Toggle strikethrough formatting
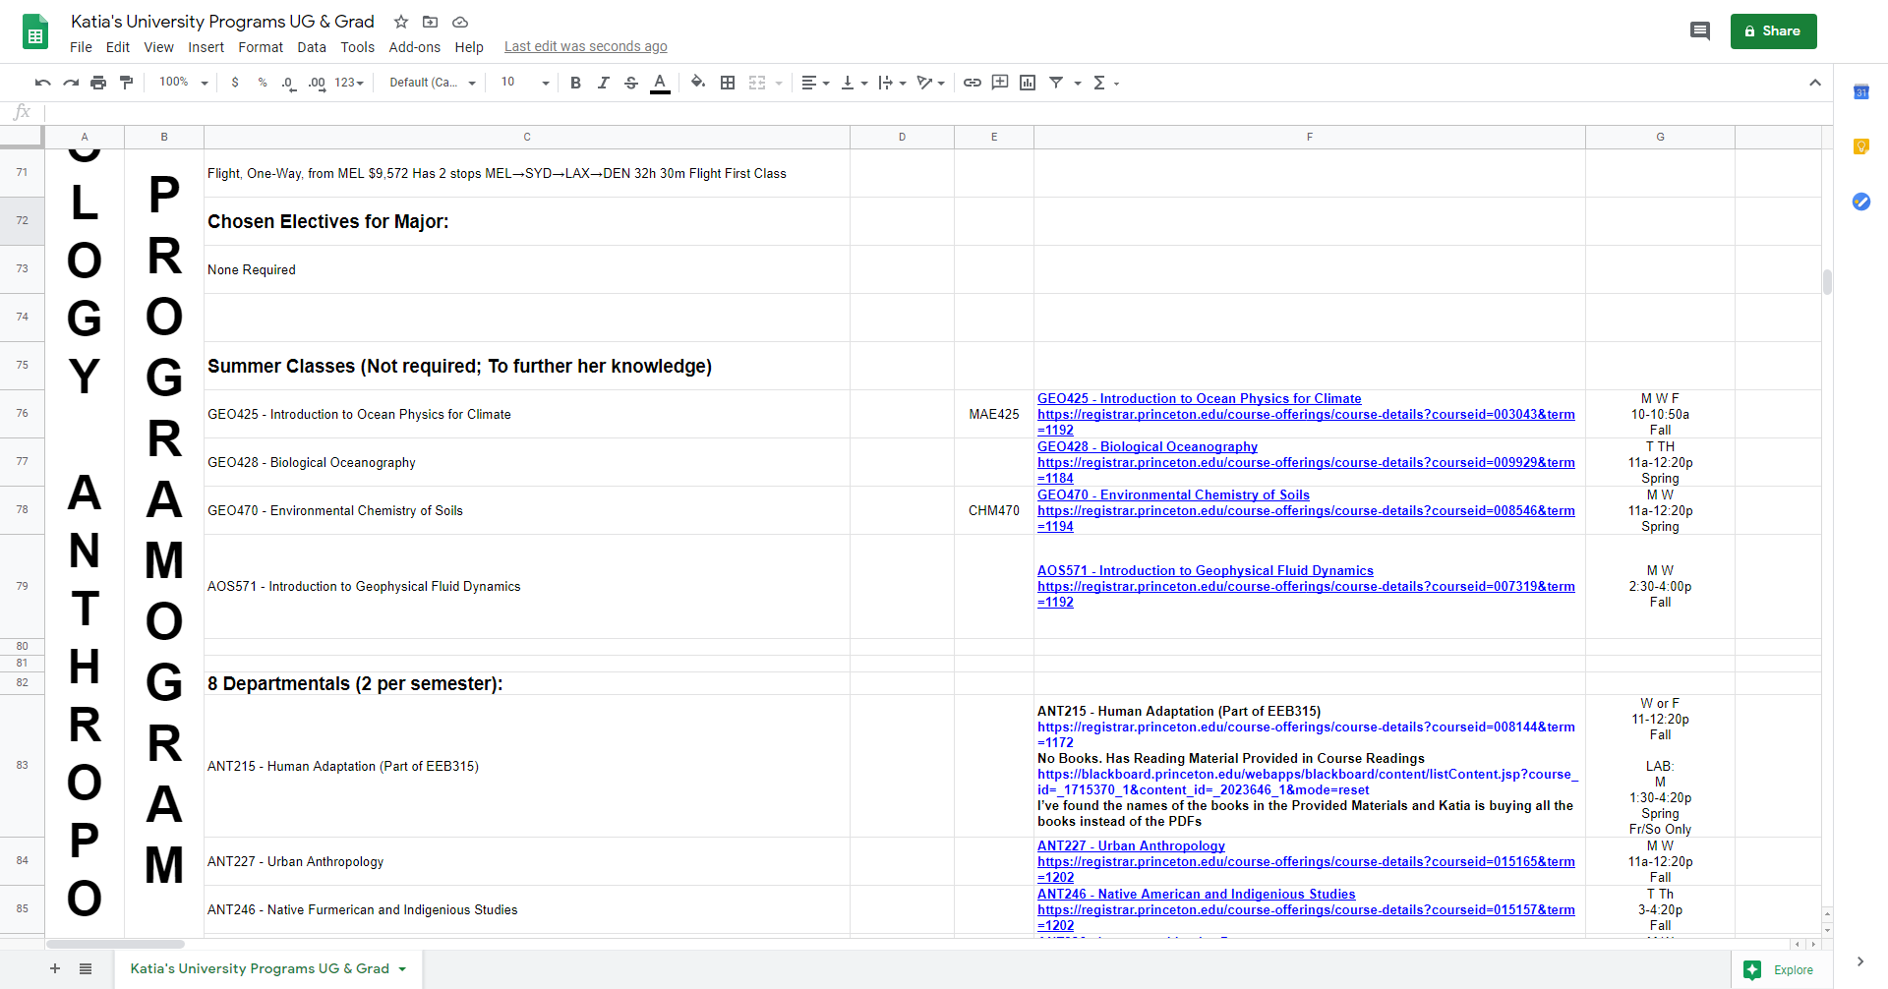1888x989 pixels. (631, 83)
